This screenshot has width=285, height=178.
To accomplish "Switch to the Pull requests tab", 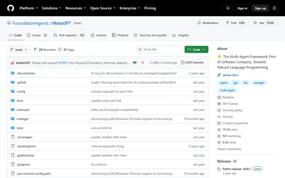I will point(69,35).
